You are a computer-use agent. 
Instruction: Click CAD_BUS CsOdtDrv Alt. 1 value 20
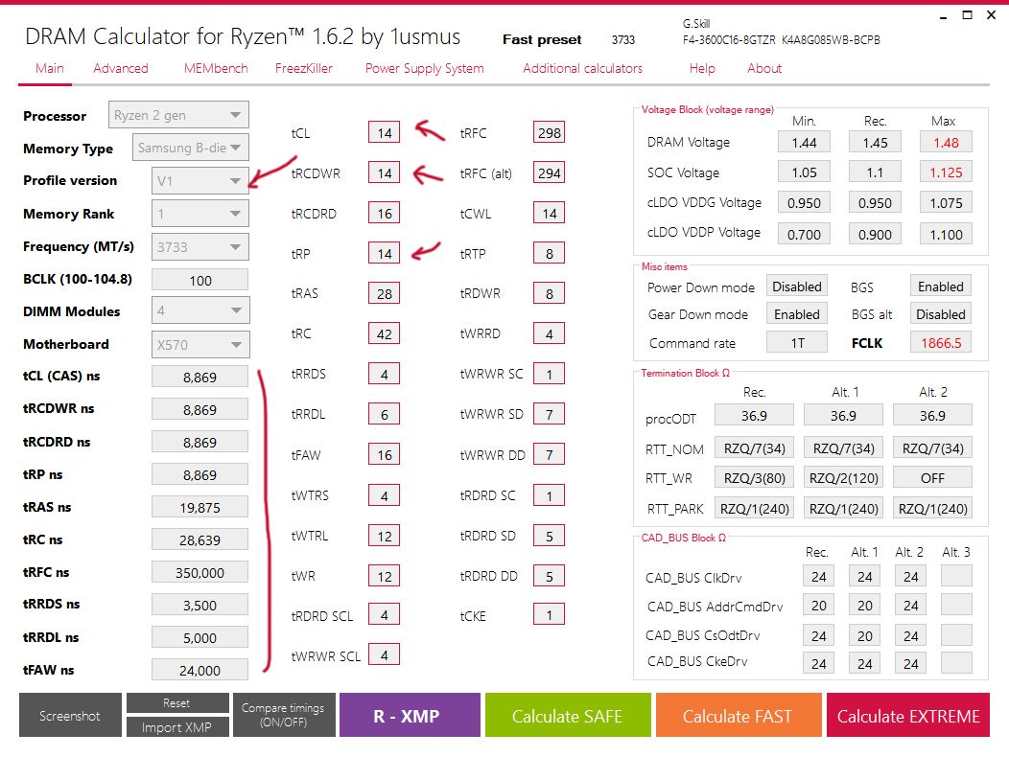pos(865,635)
